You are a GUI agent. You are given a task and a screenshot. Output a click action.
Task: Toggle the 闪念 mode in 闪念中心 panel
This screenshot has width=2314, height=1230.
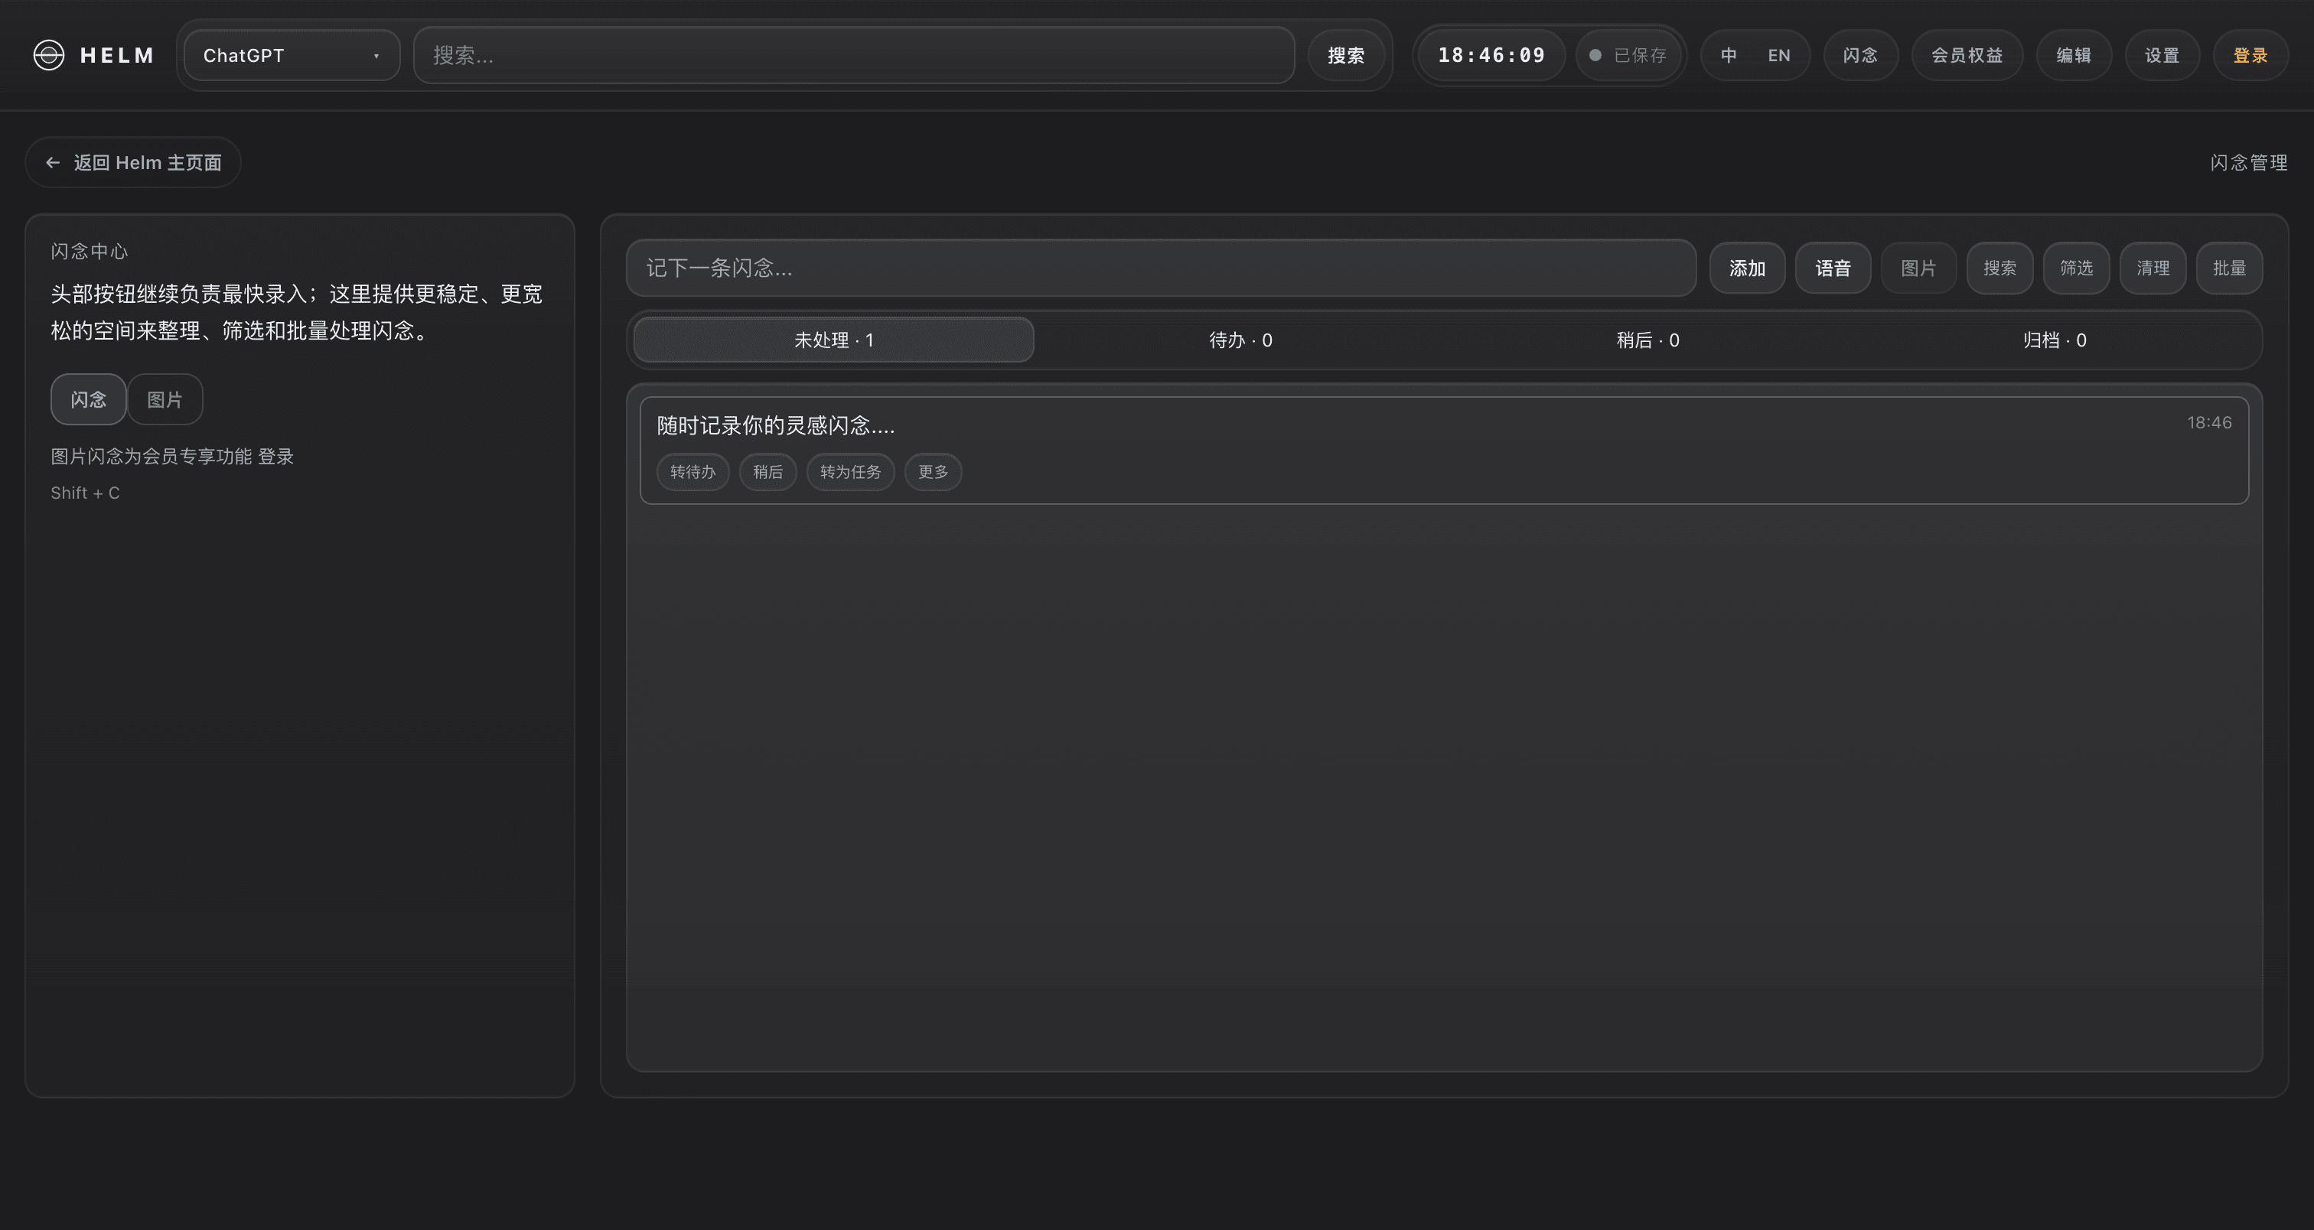point(88,399)
